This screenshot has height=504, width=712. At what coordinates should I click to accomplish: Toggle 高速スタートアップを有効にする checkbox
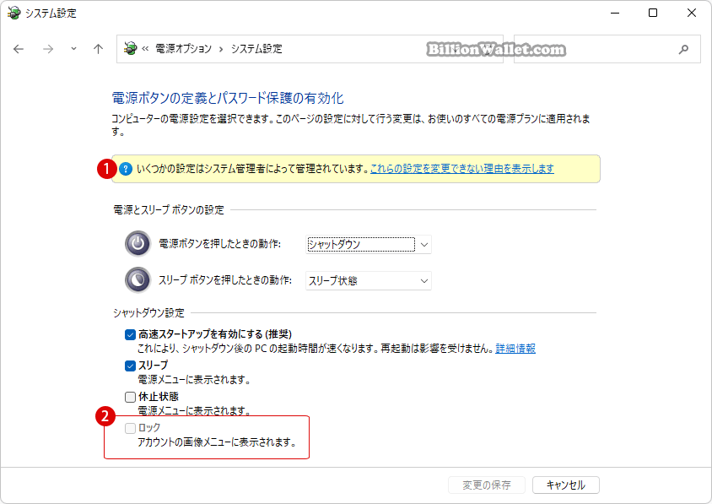click(130, 335)
